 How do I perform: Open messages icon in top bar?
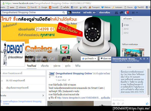coord(121,13)
